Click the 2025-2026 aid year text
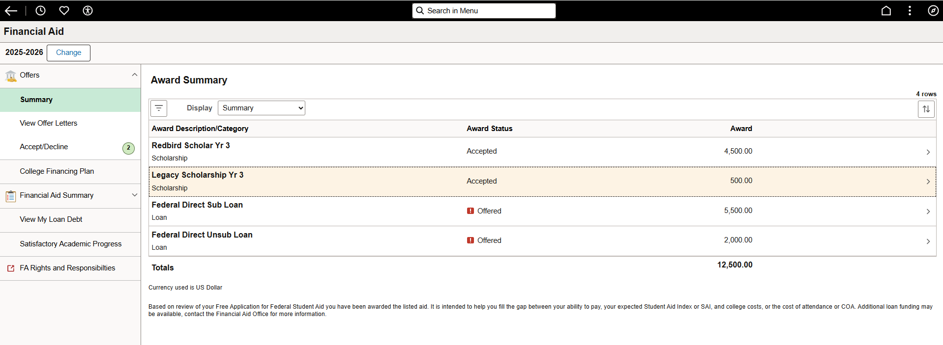This screenshot has height=345, width=943. click(24, 52)
